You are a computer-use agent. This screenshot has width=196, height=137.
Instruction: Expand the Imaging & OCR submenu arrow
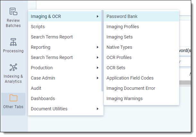click(x=97, y=16)
